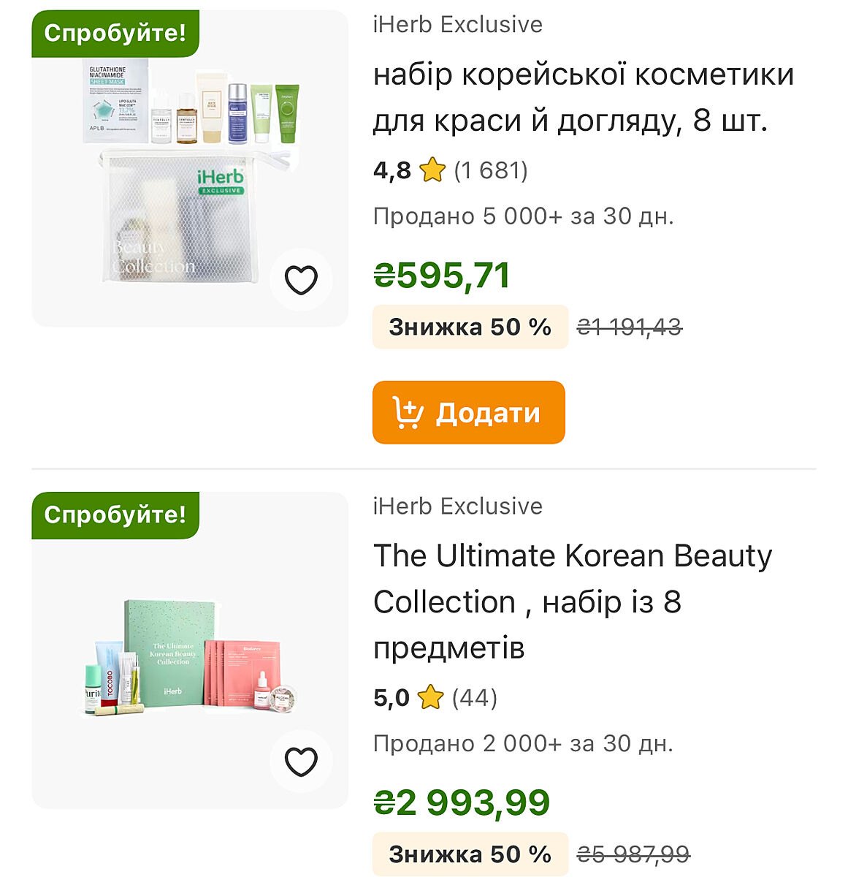Click bottom 'Спробуйте!' green badge

[x=115, y=515]
